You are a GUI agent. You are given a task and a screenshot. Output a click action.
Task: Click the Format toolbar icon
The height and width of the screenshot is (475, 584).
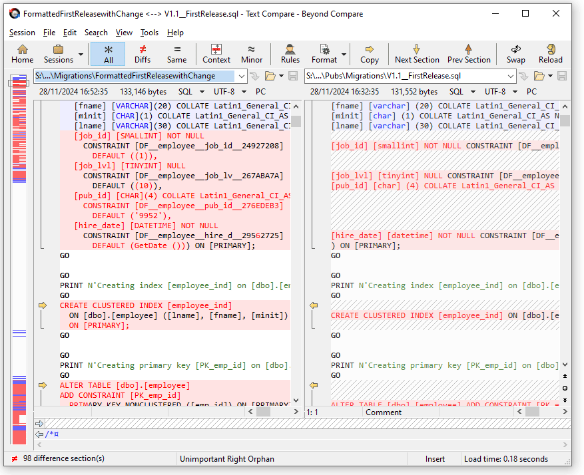[x=324, y=55]
